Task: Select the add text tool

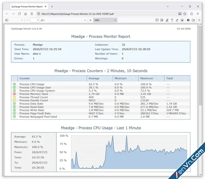Action: tap(172, 20)
